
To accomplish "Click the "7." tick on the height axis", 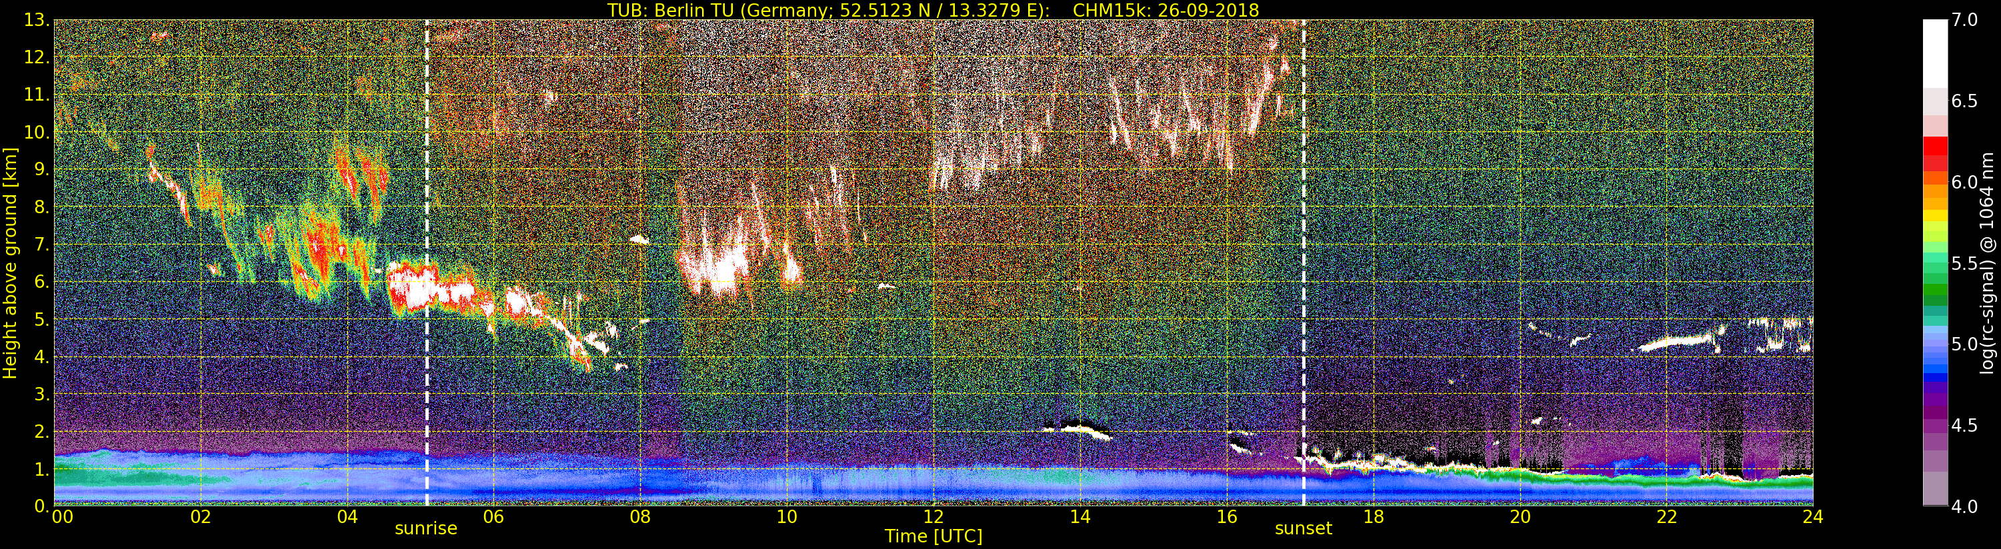I will (41, 245).
